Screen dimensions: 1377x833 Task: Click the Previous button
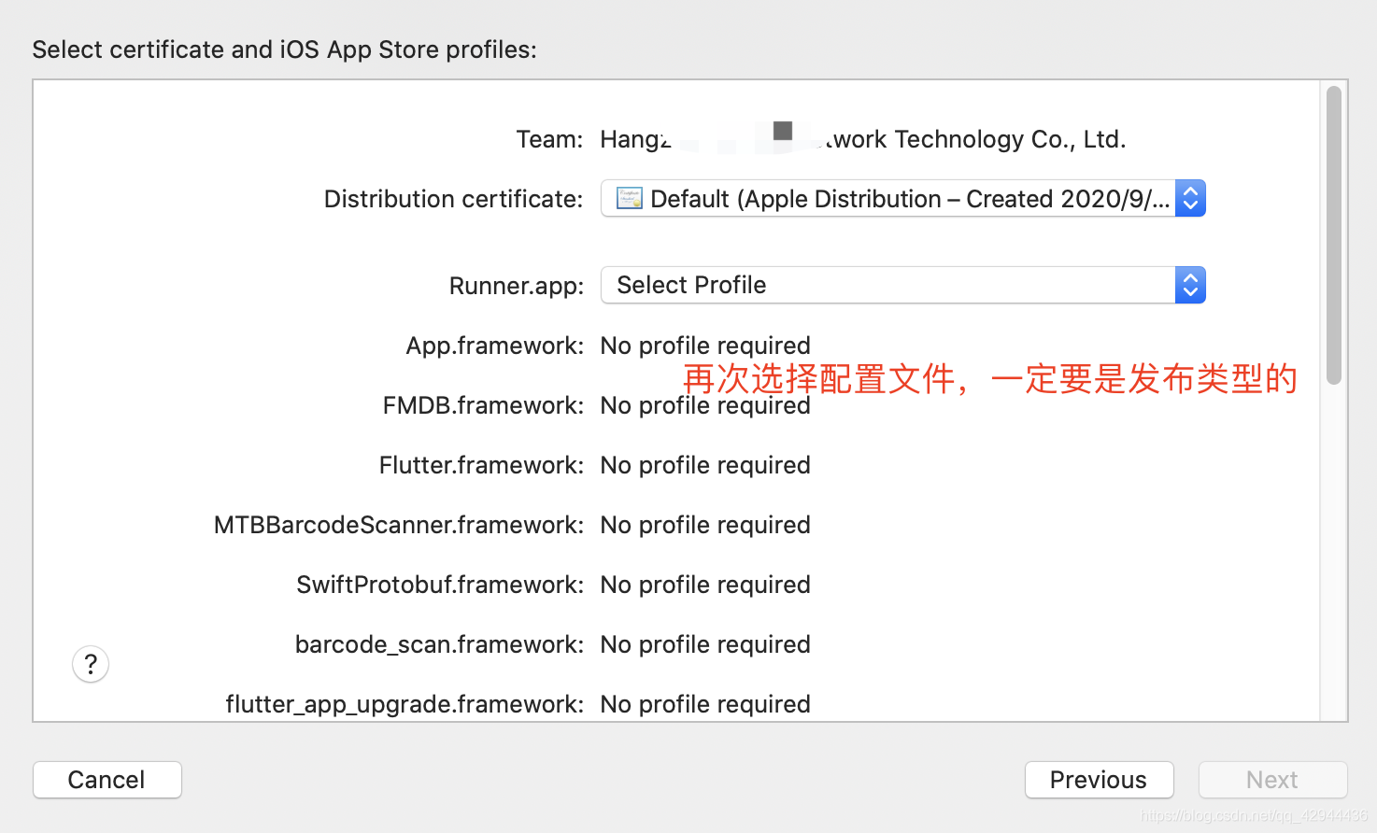[x=1099, y=780]
